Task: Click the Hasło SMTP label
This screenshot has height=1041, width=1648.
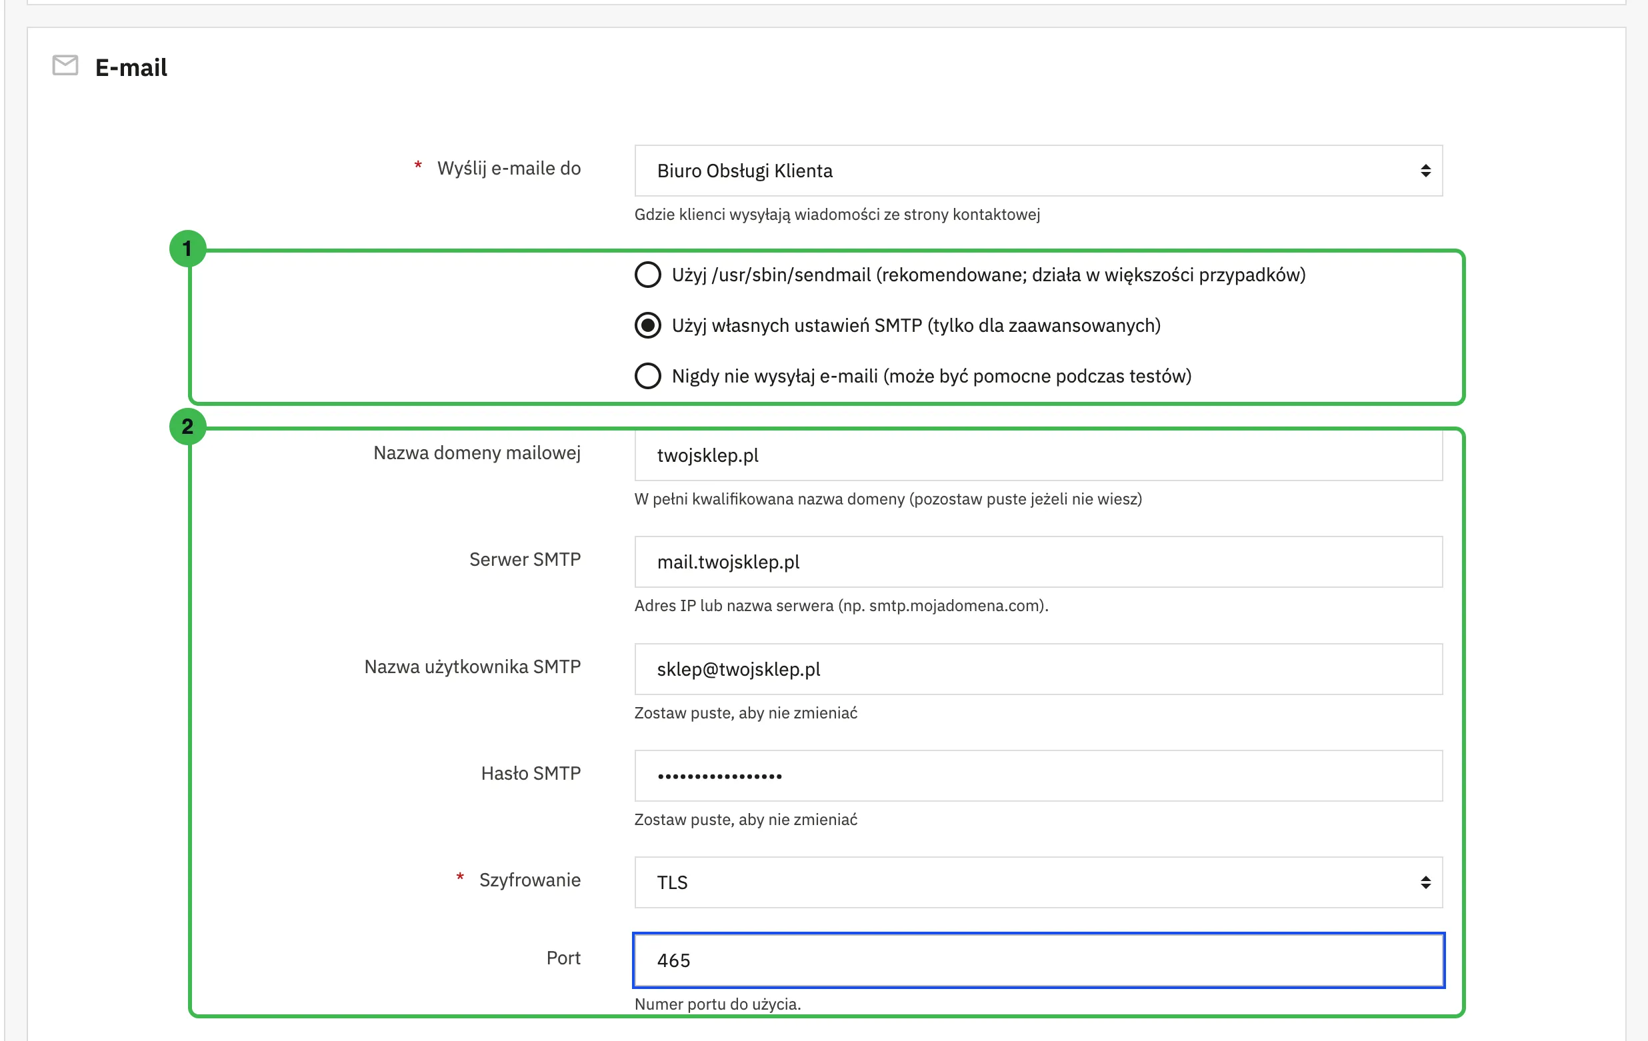Action: pyautogui.click(x=531, y=774)
